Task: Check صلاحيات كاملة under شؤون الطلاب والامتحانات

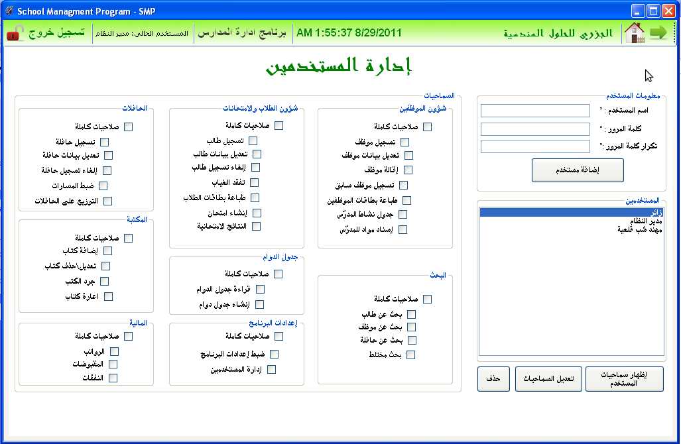Action: pos(279,125)
